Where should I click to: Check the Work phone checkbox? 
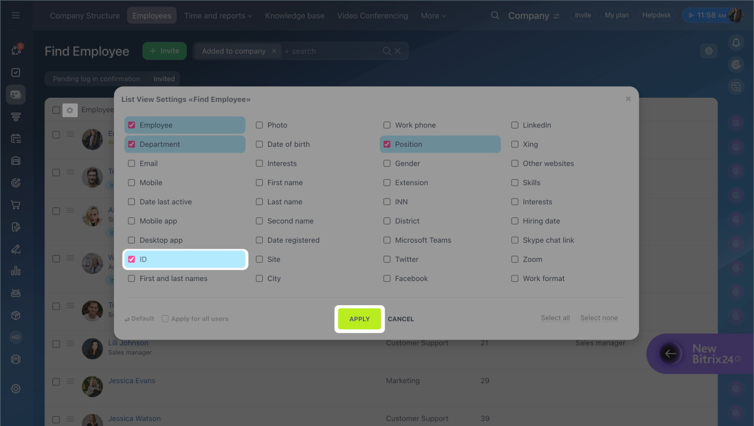click(387, 126)
